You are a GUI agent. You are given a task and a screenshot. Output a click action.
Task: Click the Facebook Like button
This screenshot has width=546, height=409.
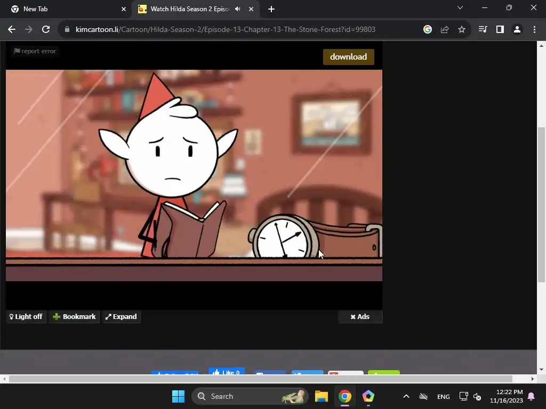tap(226, 371)
